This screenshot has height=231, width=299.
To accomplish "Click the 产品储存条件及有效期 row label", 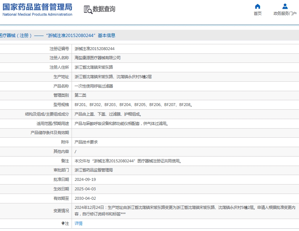I will (49, 133).
